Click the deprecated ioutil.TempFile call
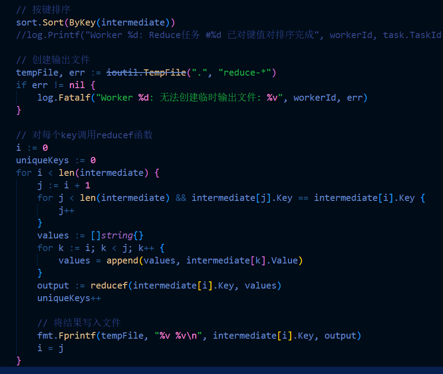The image size is (443, 374). 146,72
